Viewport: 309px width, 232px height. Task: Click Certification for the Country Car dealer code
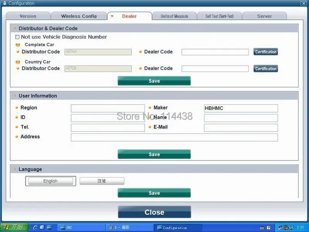click(x=266, y=69)
